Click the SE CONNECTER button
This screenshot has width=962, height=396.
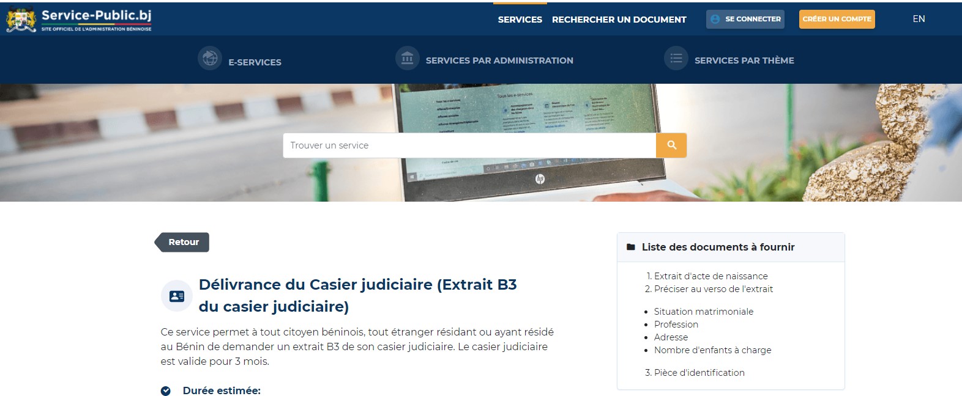click(x=745, y=19)
